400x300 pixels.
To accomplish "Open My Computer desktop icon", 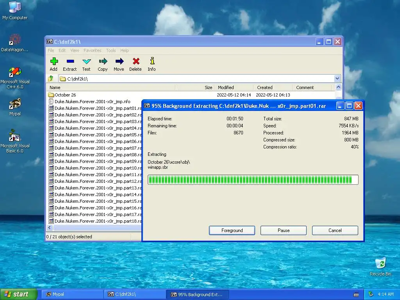I will [x=15, y=10].
